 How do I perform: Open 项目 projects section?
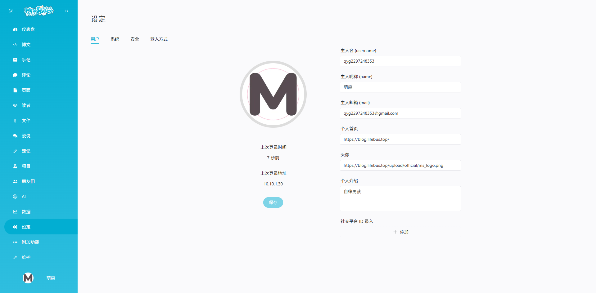click(x=26, y=166)
